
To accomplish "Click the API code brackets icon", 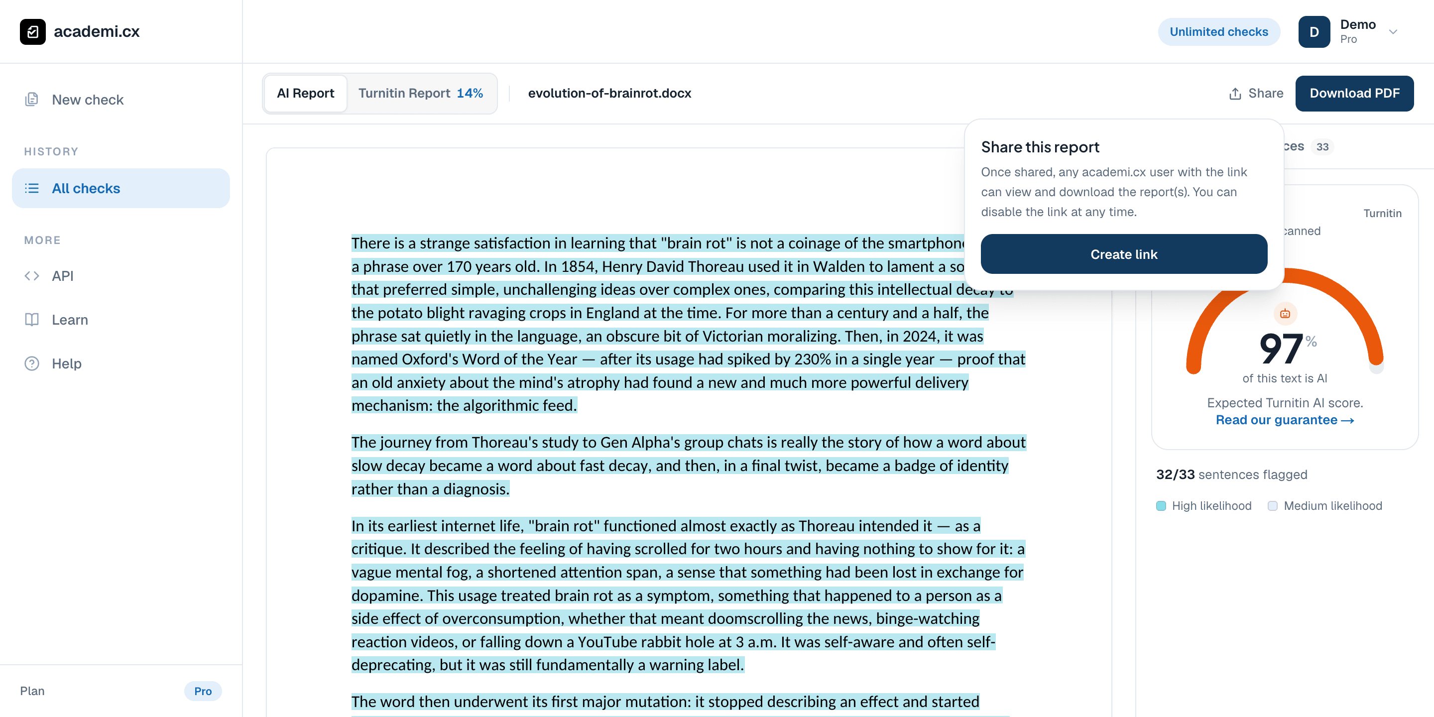I will tap(32, 275).
